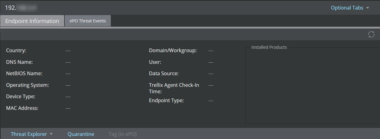This screenshot has width=380, height=139.
Task: Click the Endpoint Type value dashes
Action: (x=211, y=100)
